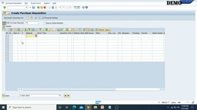Click the Create blank document icon
The width and height of the screenshot is (197, 110).
(x=28, y=18)
